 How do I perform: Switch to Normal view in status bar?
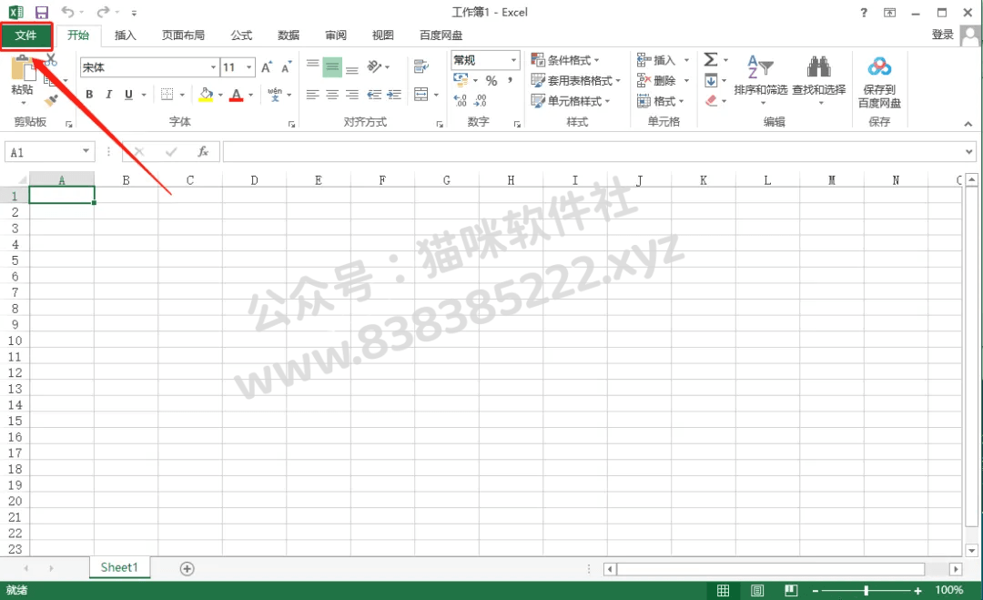[723, 590]
